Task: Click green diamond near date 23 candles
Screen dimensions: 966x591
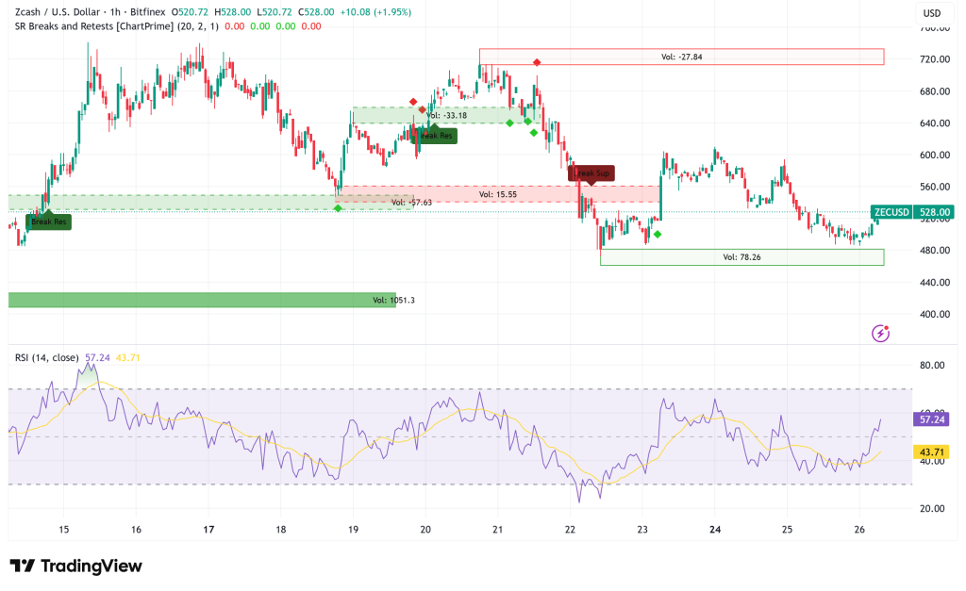Action: coord(658,234)
